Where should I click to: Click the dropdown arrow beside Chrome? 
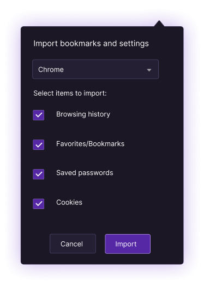[x=149, y=70]
